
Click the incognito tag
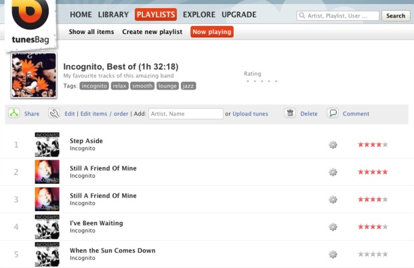94,86
